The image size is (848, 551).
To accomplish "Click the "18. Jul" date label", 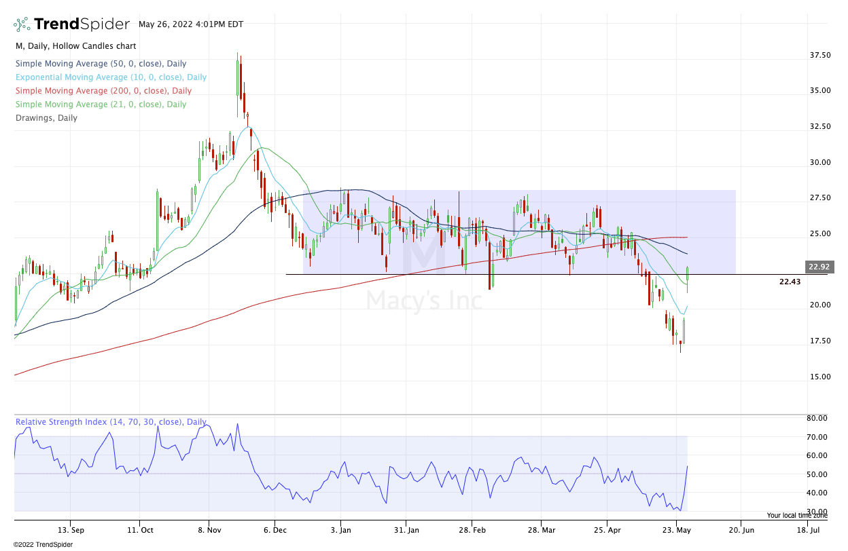I will click(x=807, y=529).
